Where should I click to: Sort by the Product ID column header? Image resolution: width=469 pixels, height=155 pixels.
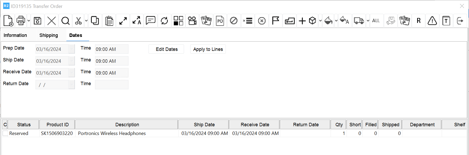click(x=57, y=125)
